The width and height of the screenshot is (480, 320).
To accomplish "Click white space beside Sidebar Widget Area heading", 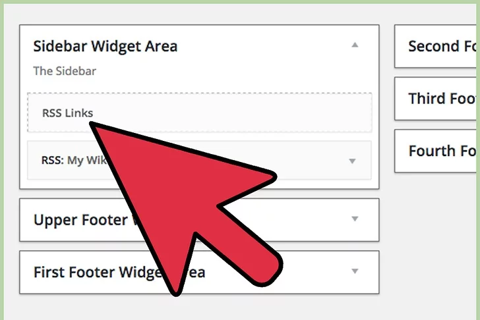I will [x=263, y=47].
